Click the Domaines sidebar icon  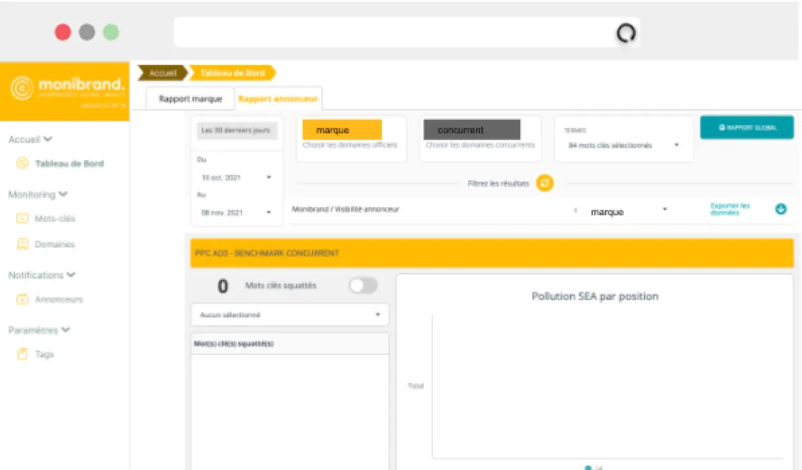pyautogui.click(x=23, y=244)
